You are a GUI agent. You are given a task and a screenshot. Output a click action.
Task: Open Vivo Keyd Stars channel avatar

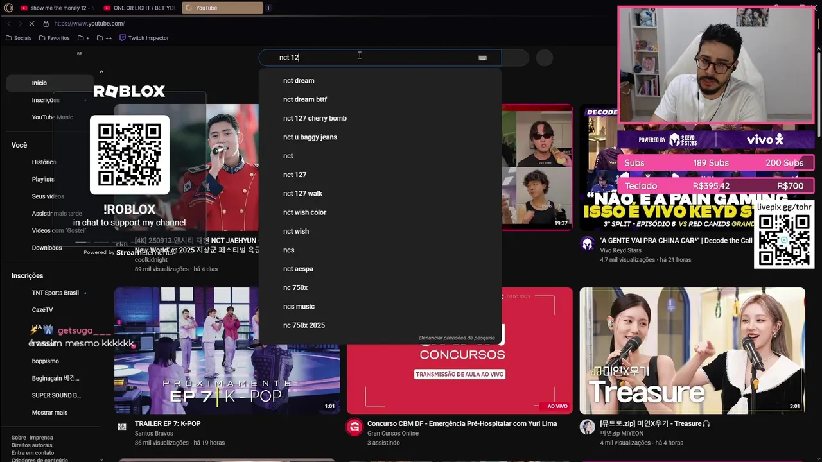[x=588, y=243]
